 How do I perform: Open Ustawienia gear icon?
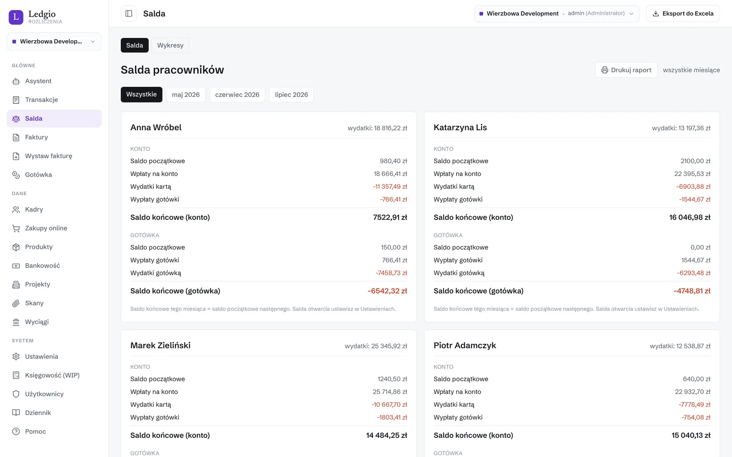[x=16, y=356]
